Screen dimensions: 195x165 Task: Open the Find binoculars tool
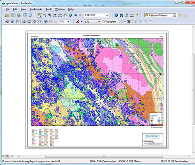[121, 15]
